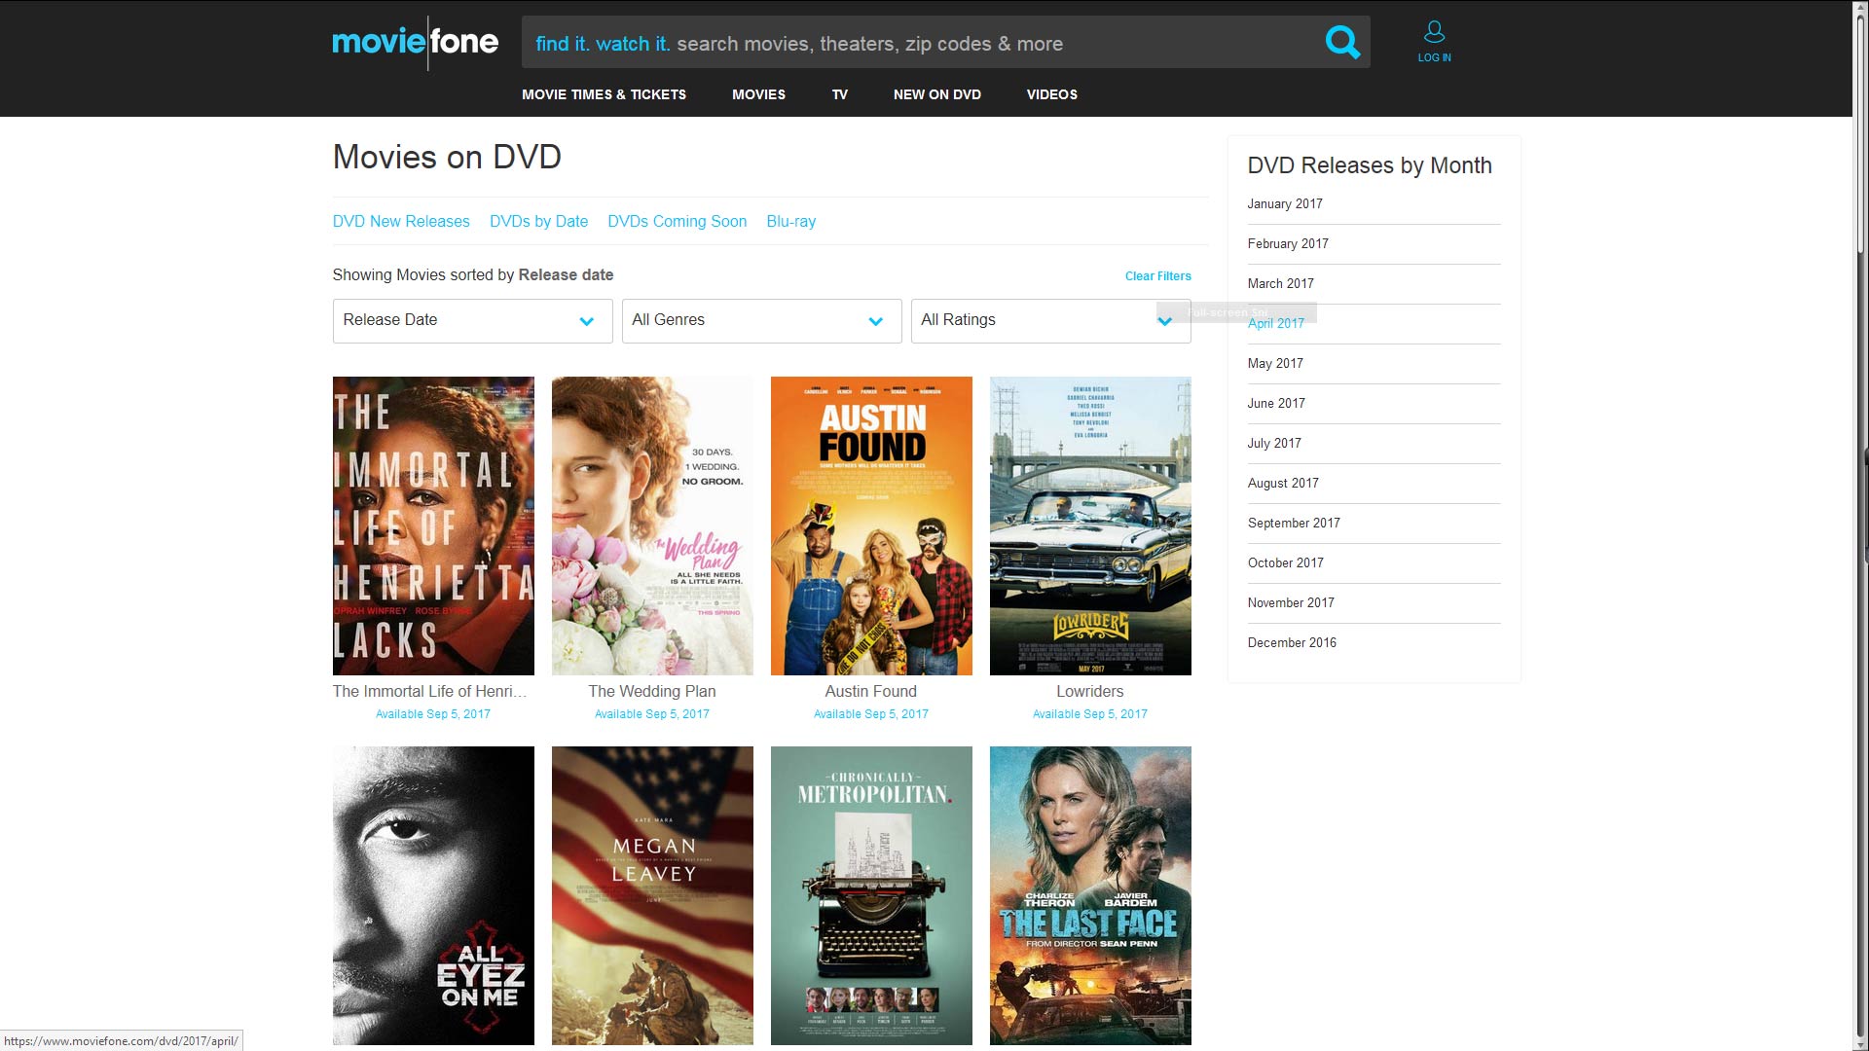The height and width of the screenshot is (1051, 1869).
Task: Click the Log In user icon
Action: (1434, 32)
